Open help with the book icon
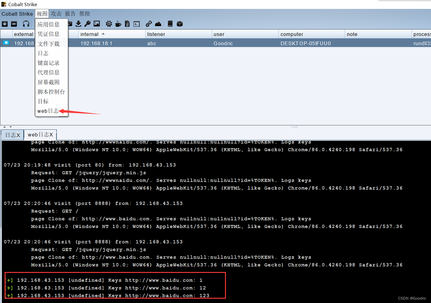 pyautogui.click(x=170, y=24)
